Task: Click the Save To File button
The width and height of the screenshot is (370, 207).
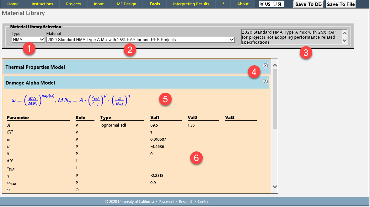Action: click(x=341, y=4)
